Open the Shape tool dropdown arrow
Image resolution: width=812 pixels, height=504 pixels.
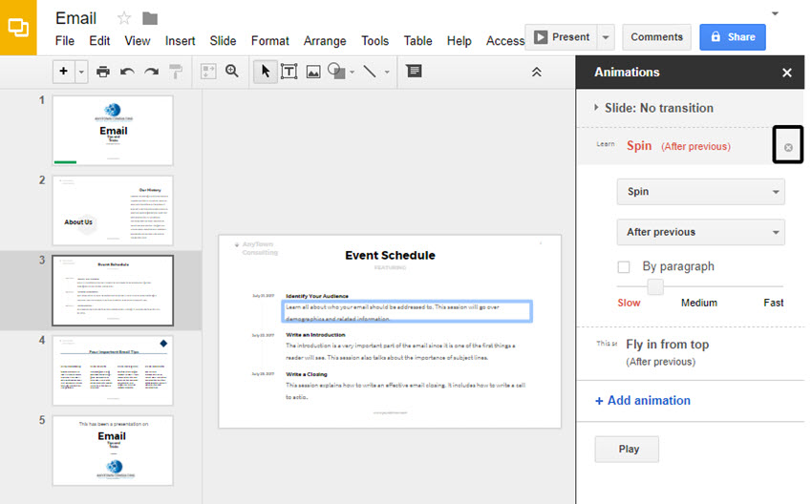(353, 72)
